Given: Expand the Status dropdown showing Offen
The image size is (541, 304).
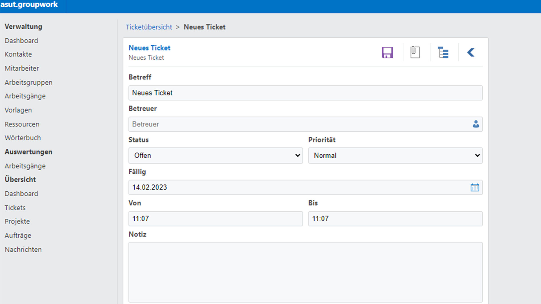Looking at the screenshot, I should [x=216, y=156].
